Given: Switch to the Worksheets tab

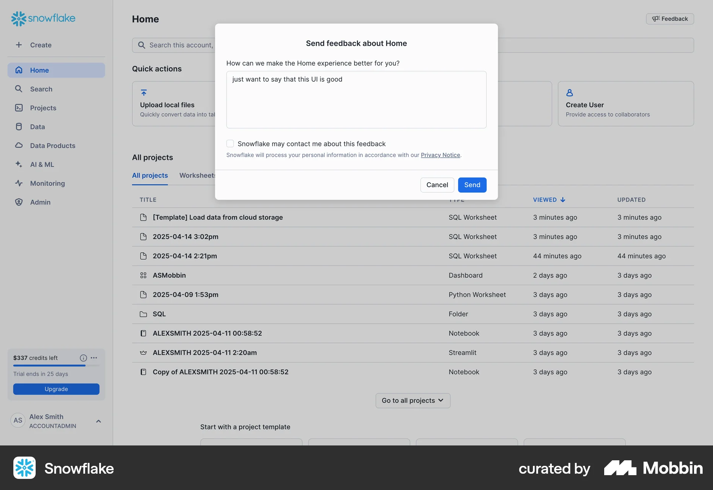Looking at the screenshot, I should click(197, 175).
